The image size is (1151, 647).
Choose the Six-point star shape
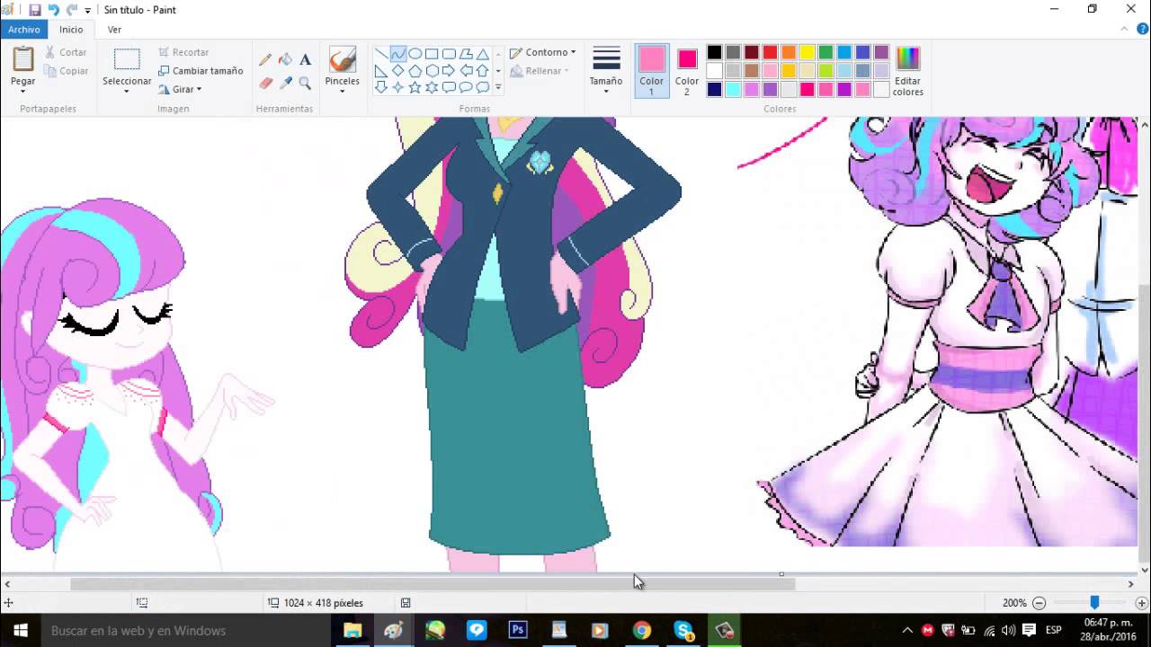coord(432,87)
